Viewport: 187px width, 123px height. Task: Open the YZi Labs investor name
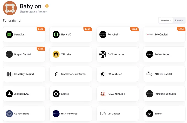[x=66, y=54]
